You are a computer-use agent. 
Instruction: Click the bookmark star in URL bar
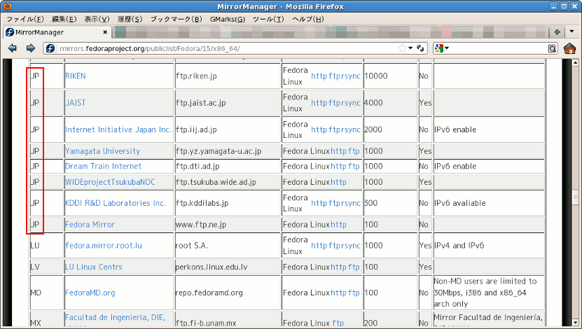(402, 48)
